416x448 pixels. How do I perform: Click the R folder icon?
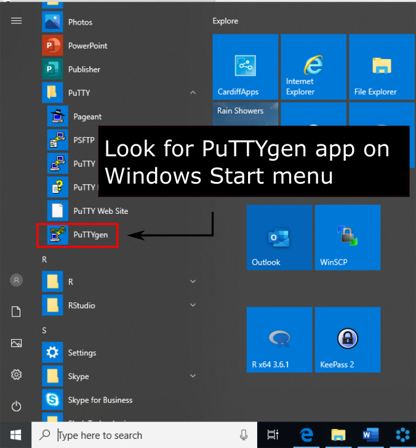52,281
